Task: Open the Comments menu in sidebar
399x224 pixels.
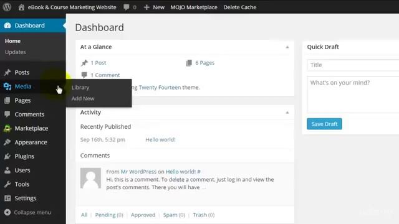Action: point(29,114)
